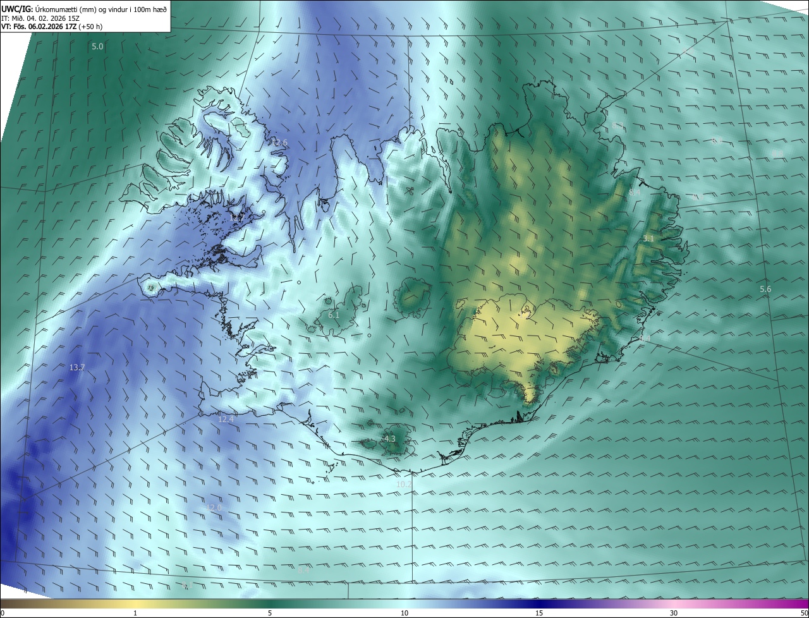This screenshot has width=809, height=618.
Task: Select the 12.4 value on the southwest peninsula
Action: (x=226, y=419)
